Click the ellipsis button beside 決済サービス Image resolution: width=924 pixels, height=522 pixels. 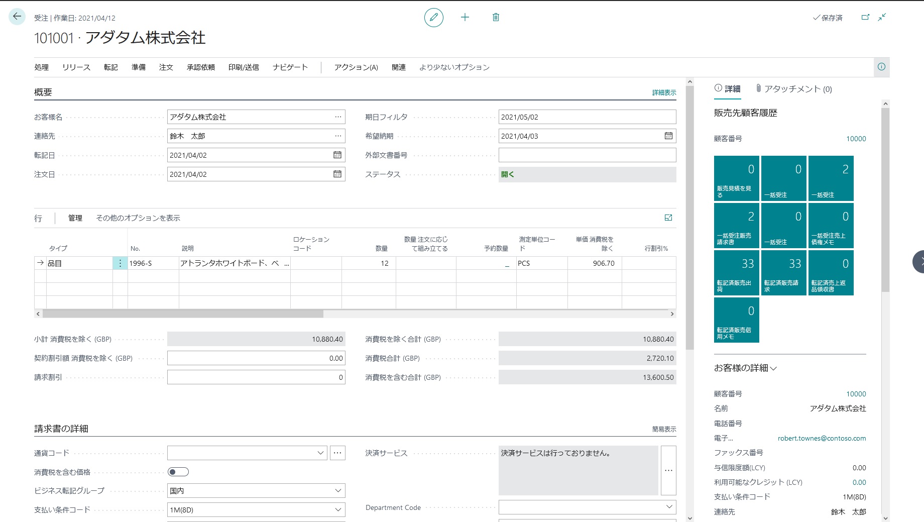click(x=668, y=471)
